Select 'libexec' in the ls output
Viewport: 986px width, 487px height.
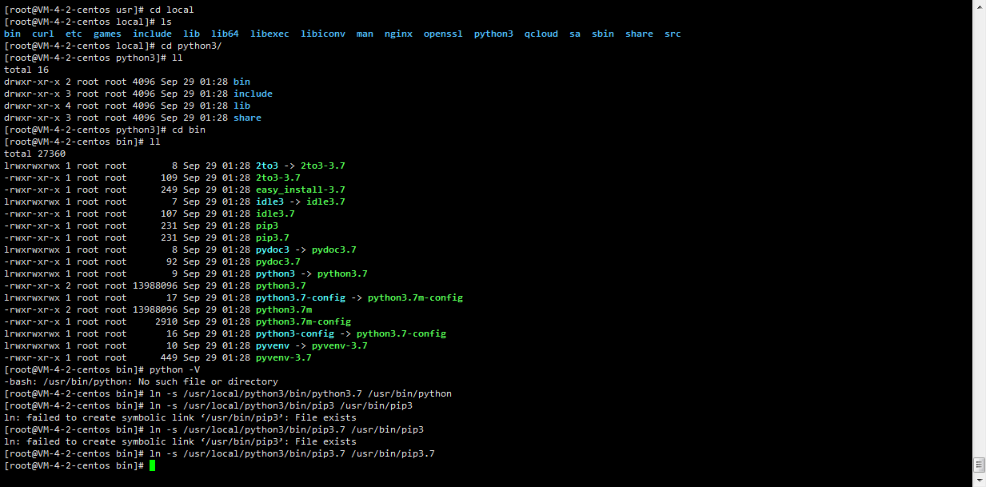(269, 34)
